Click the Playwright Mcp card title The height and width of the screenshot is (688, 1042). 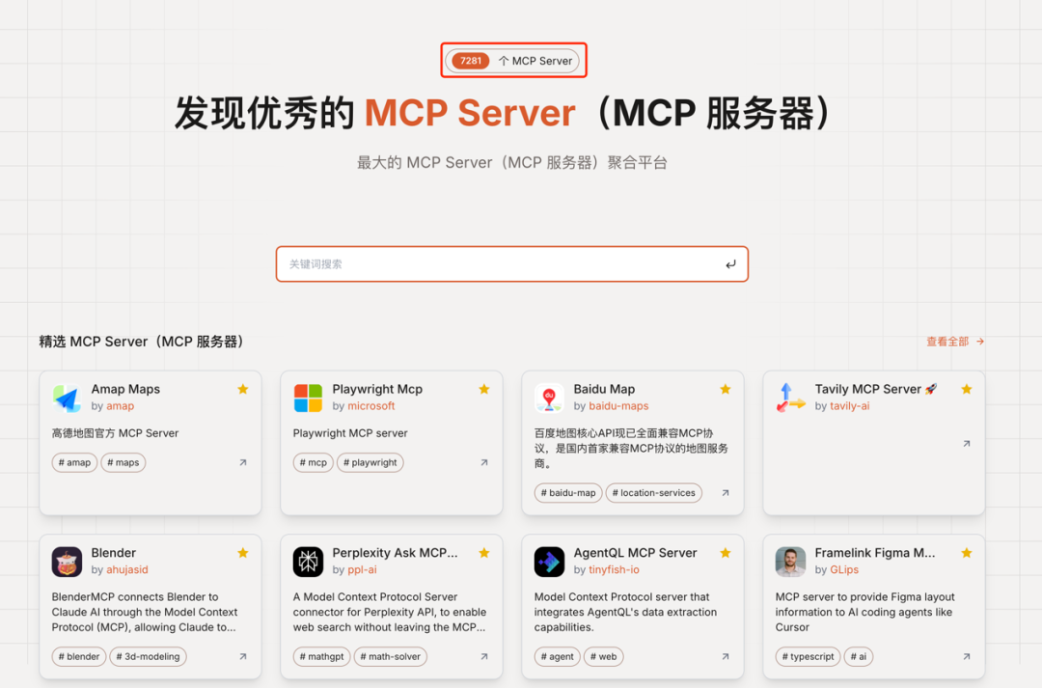(377, 389)
